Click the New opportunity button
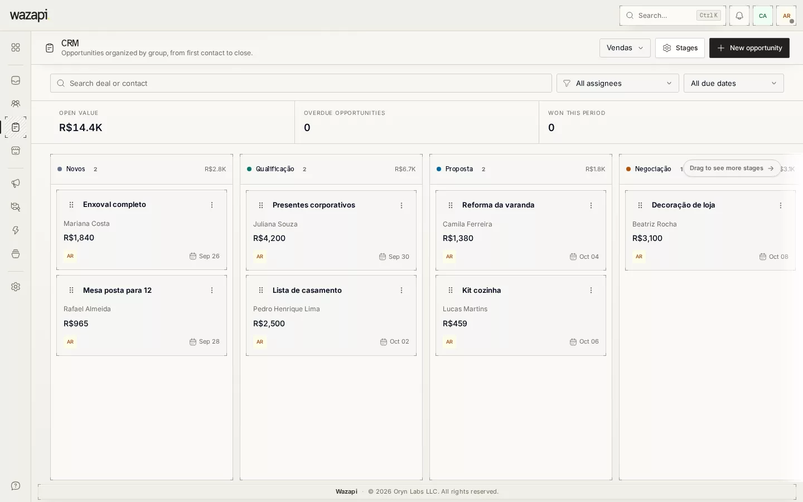This screenshot has height=502, width=803. [749, 48]
